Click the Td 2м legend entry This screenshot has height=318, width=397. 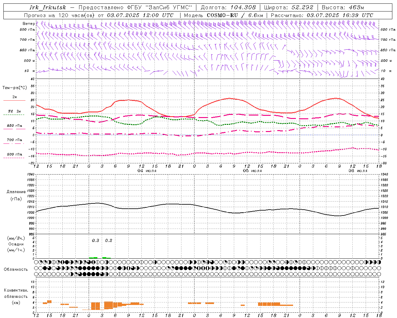14,111
